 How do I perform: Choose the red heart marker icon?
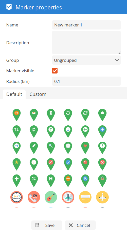[x=85, y=148]
